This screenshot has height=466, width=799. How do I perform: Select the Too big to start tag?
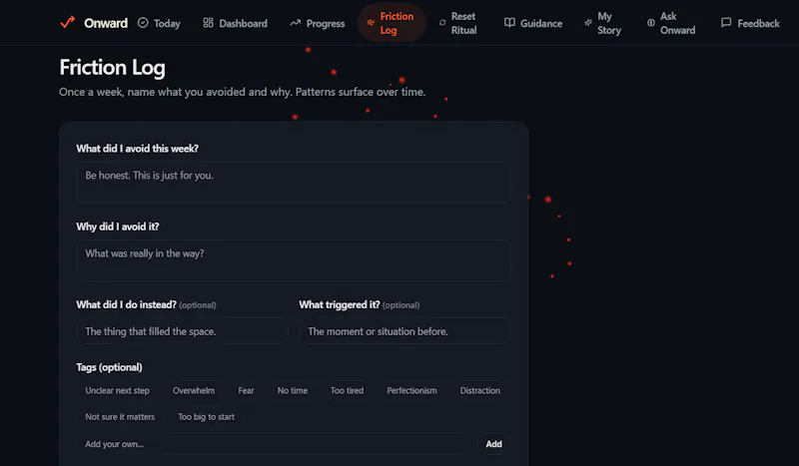207,416
